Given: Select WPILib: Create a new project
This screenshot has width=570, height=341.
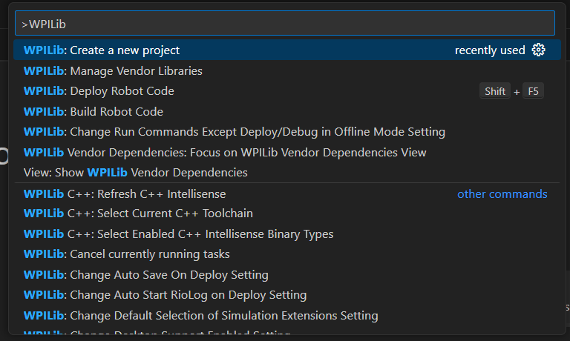Looking at the screenshot, I should point(102,50).
